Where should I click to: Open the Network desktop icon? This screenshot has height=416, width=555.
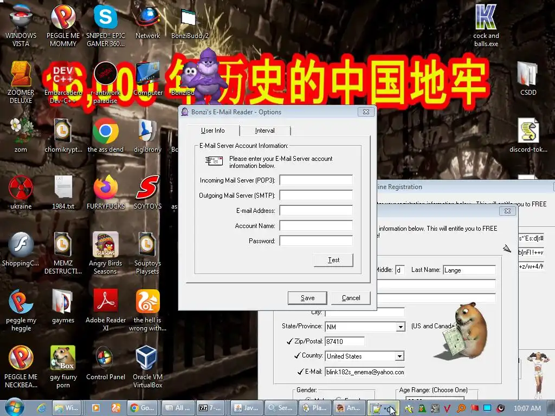[147, 22]
